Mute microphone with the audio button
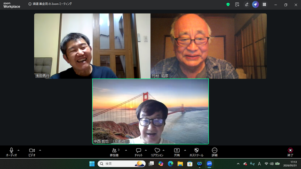The height and width of the screenshot is (169, 301). click(x=11, y=152)
